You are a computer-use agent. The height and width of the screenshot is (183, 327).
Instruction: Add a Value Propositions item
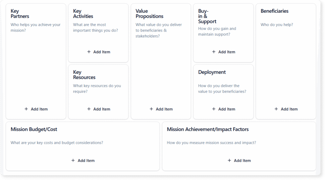tap(164, 109)
